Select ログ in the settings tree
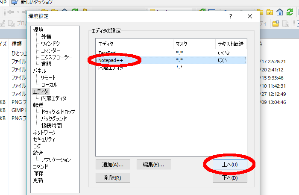The image size is (299, 195). coord(37,146)
